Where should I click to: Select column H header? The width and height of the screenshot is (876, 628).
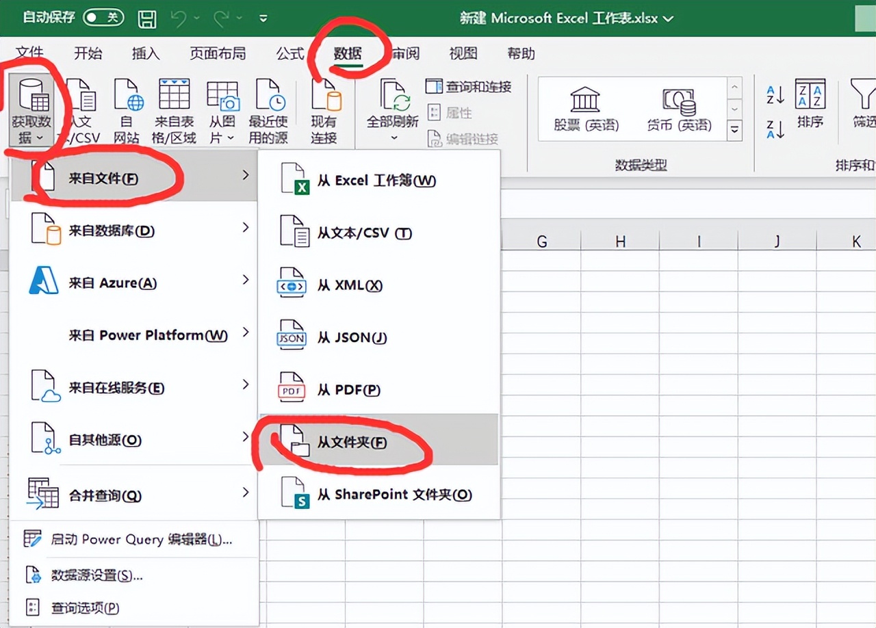(x=620, y=241)
